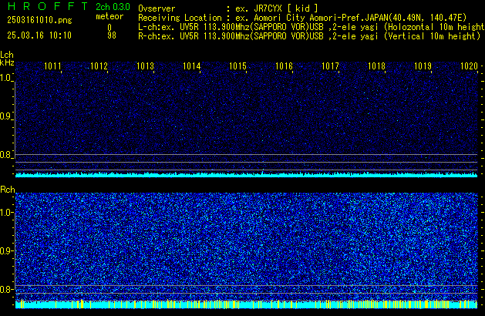Click the 1012 time marker

click(x=99, y=66)
